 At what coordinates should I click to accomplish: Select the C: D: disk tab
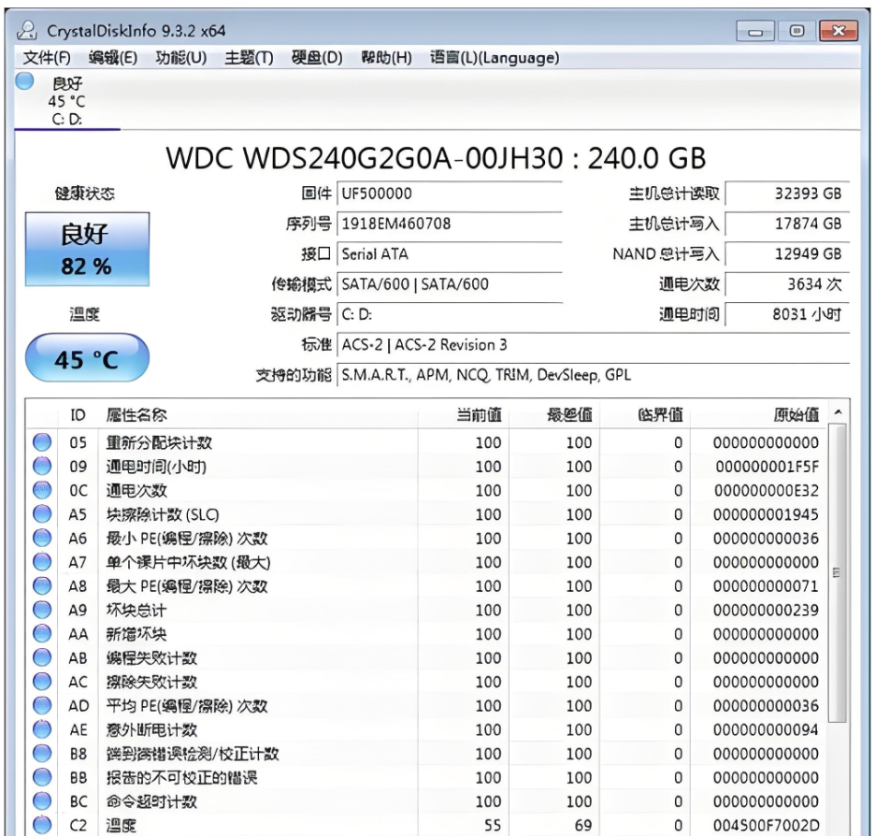pos(65,121)
